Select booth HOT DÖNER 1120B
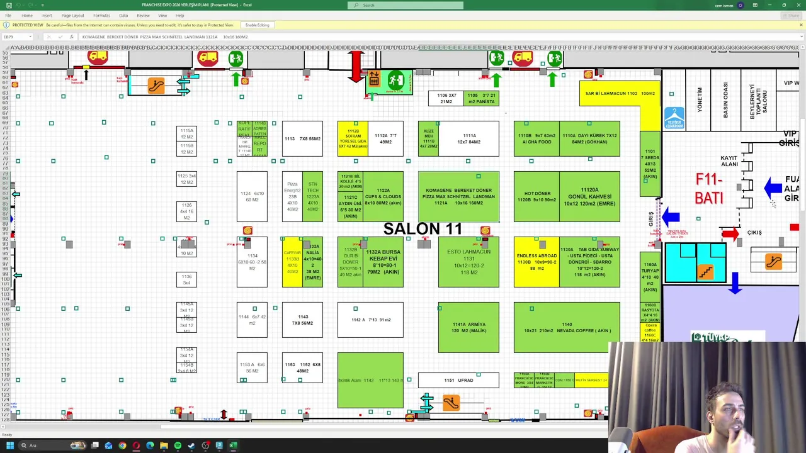 536,197
